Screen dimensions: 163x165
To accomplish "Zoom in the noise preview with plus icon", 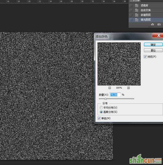I will click(128, 88).
